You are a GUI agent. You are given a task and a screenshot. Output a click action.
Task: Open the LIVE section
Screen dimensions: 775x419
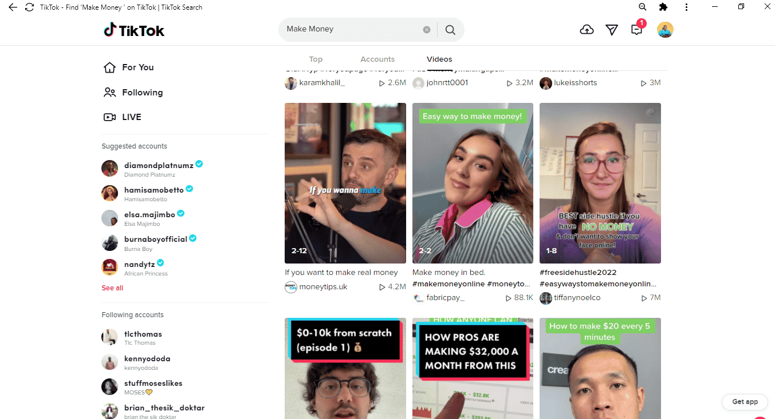(131, 117)
